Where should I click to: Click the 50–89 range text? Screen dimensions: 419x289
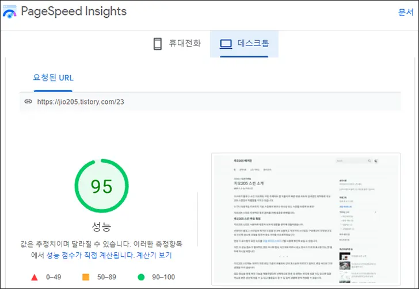[x=106, y=277]
